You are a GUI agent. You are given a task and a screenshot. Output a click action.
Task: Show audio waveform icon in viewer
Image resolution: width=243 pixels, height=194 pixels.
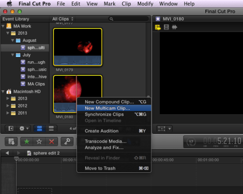pos(174,27)
